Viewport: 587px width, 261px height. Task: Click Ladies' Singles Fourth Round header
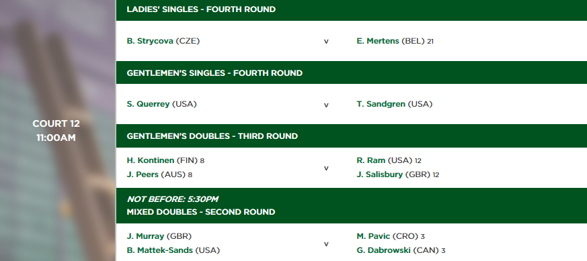pos(201,9)
